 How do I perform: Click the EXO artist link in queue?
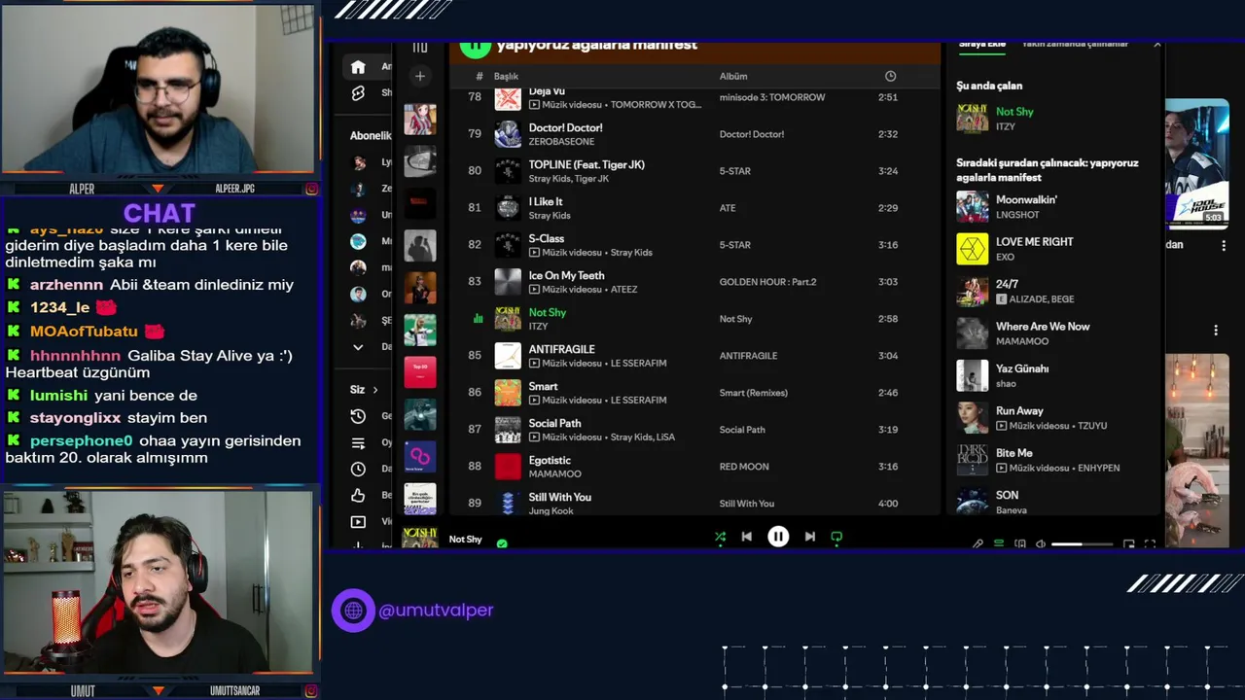click(1005, 257)
